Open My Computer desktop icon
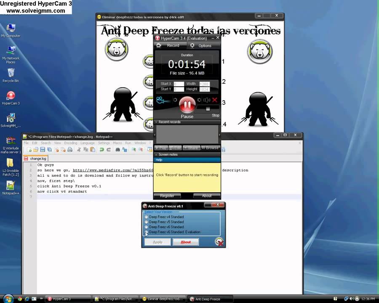The image size is (379, 303). click(x=11, y=31)
